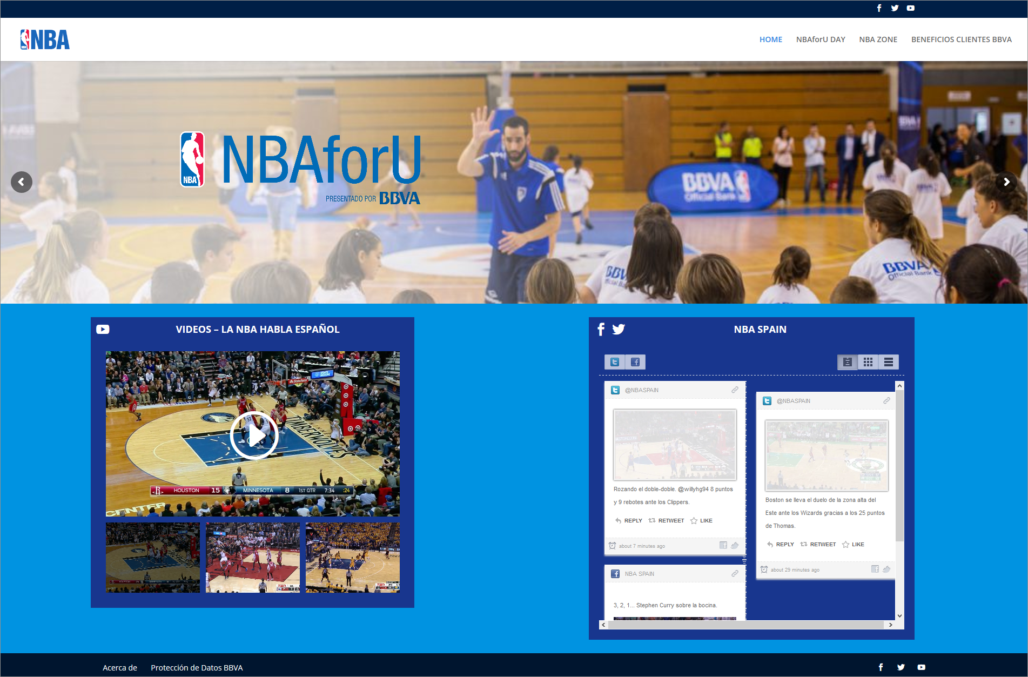
Task: Switch feed to timeline layout view
Action: point(848,362)
